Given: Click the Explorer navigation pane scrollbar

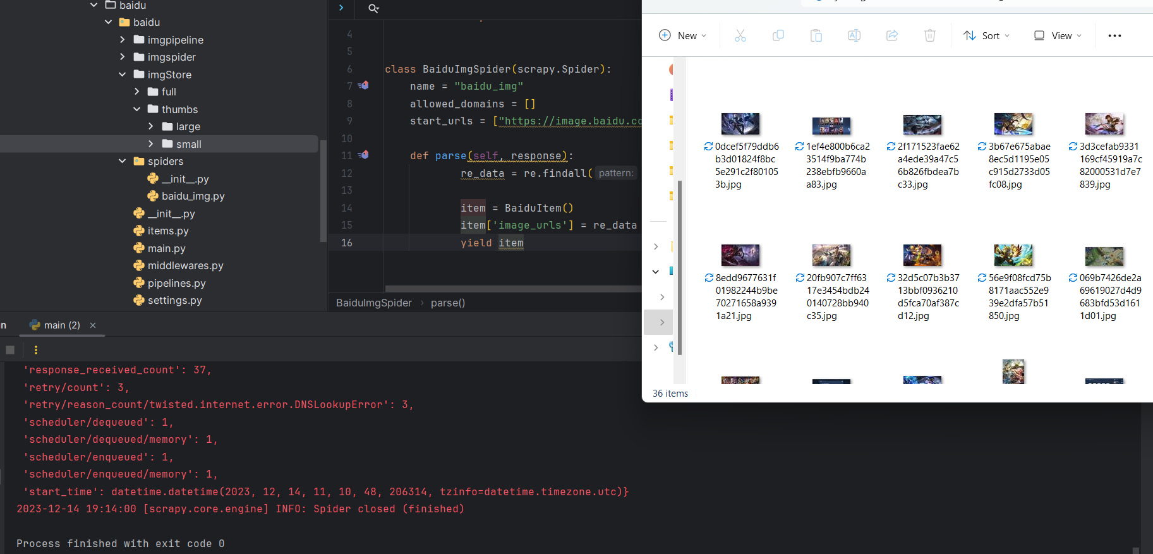Looking at the screenshot, I should point(680,268).
